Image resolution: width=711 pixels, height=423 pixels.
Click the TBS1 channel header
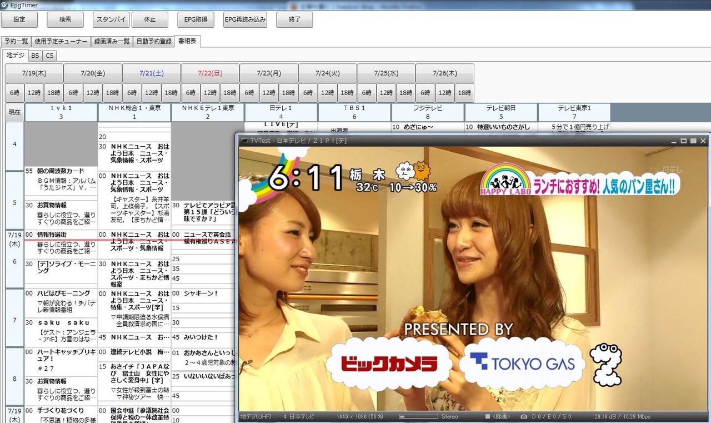(354, 112)
